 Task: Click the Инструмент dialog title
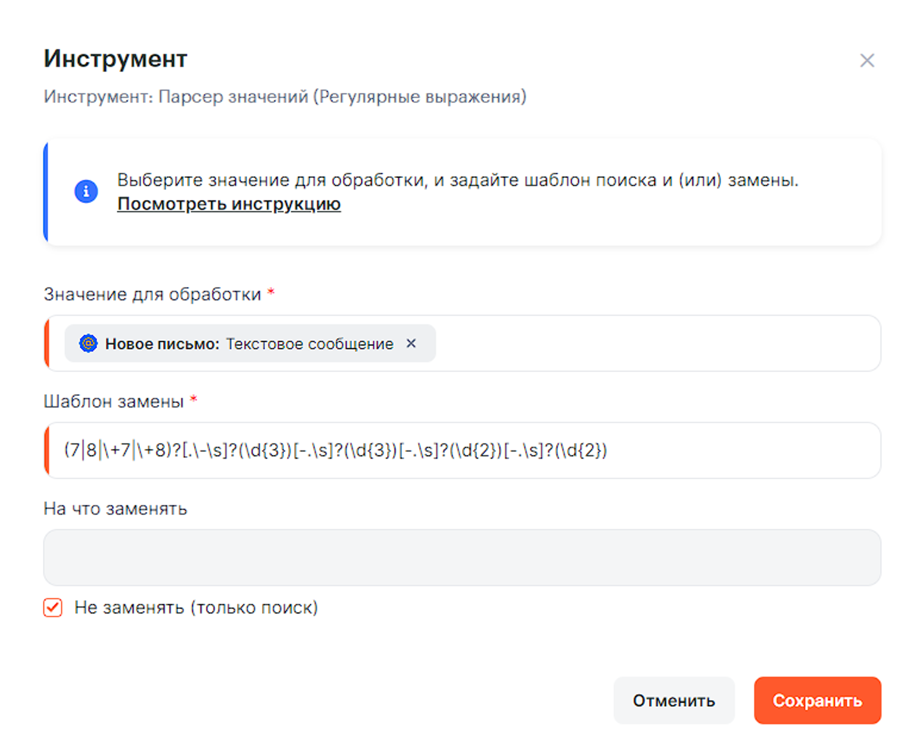(x=116, y=59)
